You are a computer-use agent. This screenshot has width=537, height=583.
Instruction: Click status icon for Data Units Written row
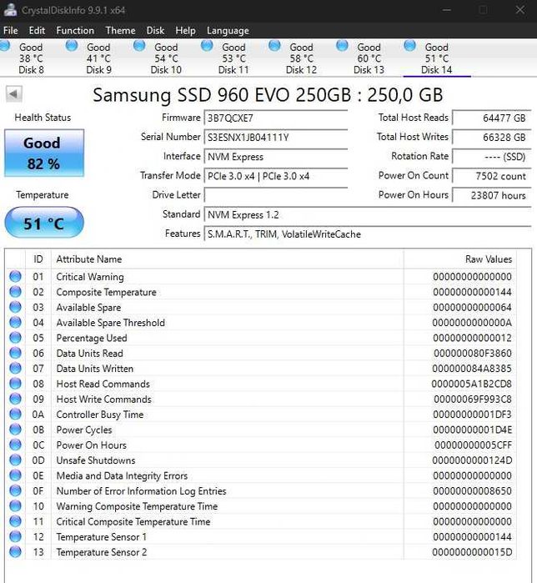15,368
